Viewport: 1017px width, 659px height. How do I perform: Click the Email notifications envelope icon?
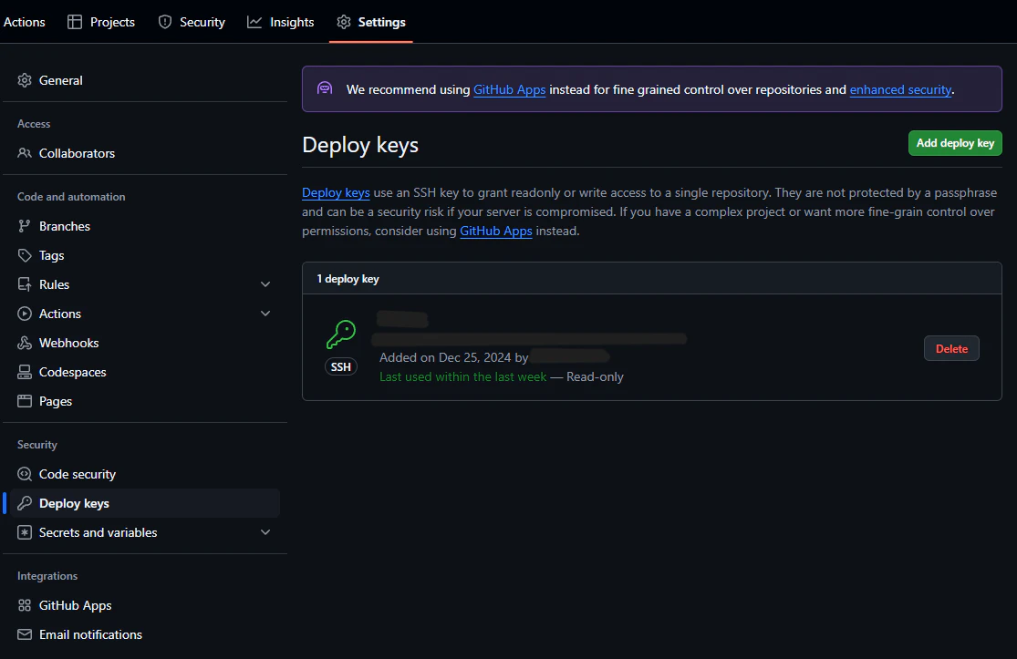[x=25, y=634]
